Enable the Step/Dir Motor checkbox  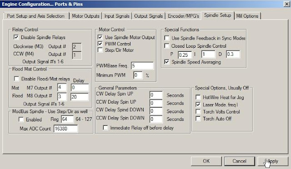point(100,50)
